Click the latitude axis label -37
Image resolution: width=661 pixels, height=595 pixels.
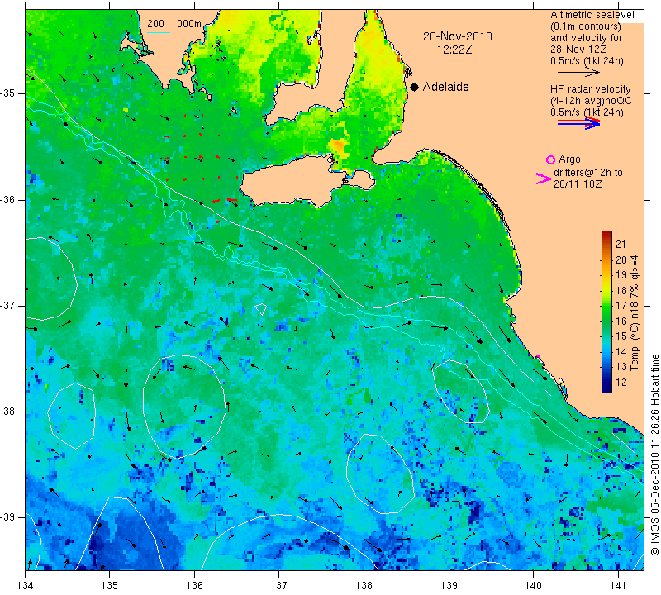pyautogui.click(x=8, y=305)
